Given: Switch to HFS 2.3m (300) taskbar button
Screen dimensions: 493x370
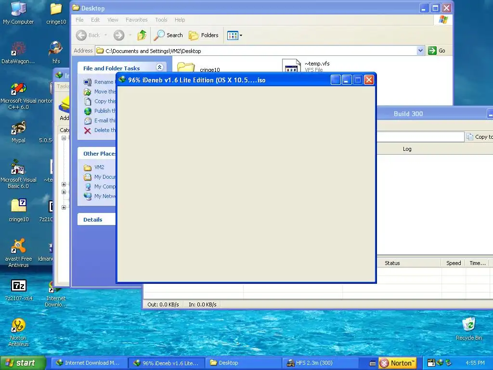Looking at the screenshot, I should point(320,363).
